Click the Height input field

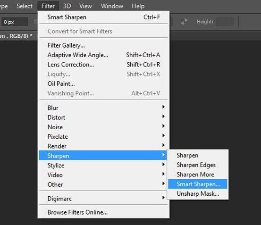tap(225, 22)
